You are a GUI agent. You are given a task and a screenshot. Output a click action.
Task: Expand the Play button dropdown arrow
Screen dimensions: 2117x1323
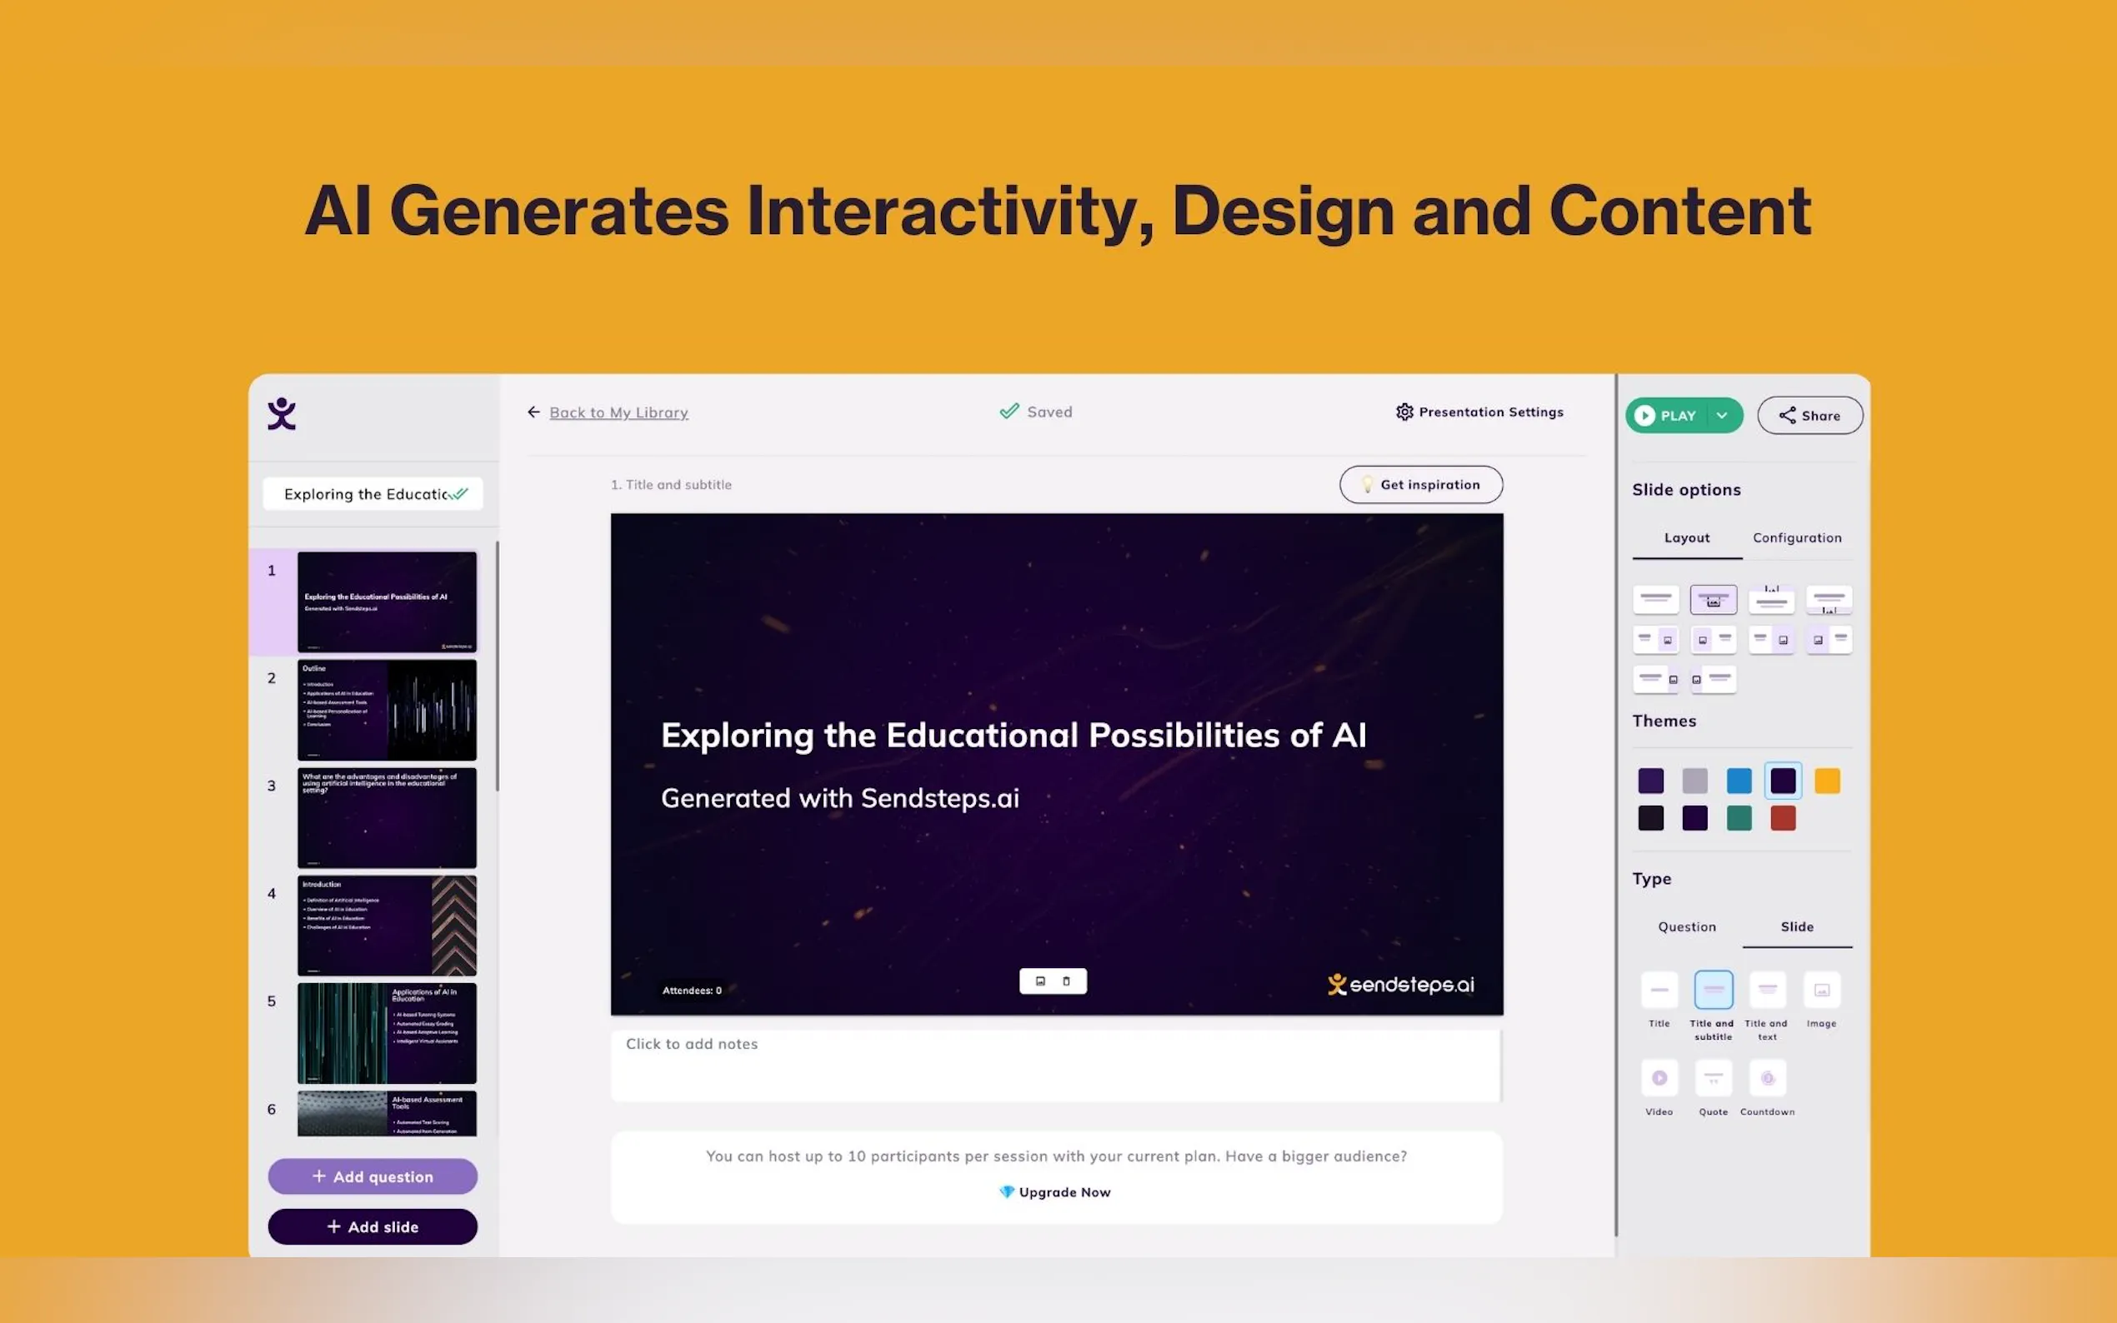coord(1721,416)
